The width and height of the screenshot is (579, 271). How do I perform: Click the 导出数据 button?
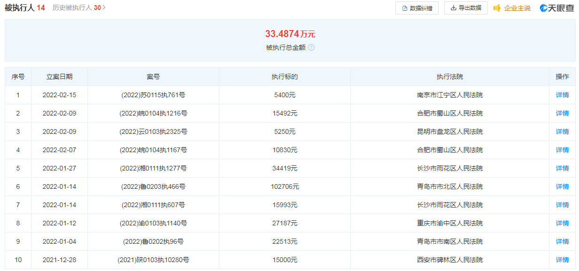tap(465, 8)
